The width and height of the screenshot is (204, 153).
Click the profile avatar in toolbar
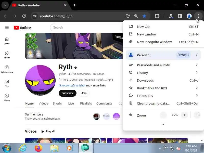(x=189, y=16)
